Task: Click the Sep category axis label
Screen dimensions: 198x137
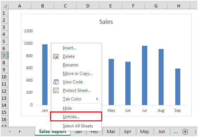Action: 177,110
